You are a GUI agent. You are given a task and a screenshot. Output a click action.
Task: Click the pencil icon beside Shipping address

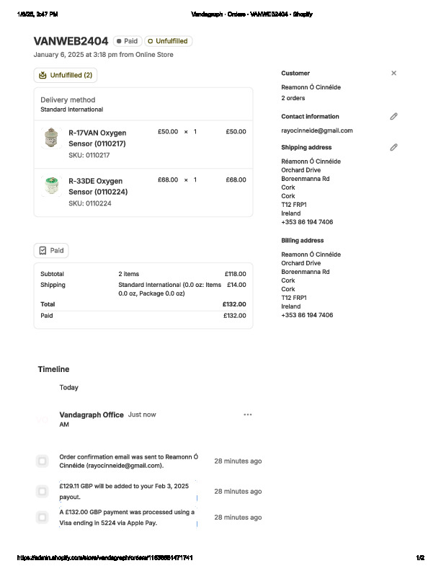pyautogui.click(x=393, y=147)
